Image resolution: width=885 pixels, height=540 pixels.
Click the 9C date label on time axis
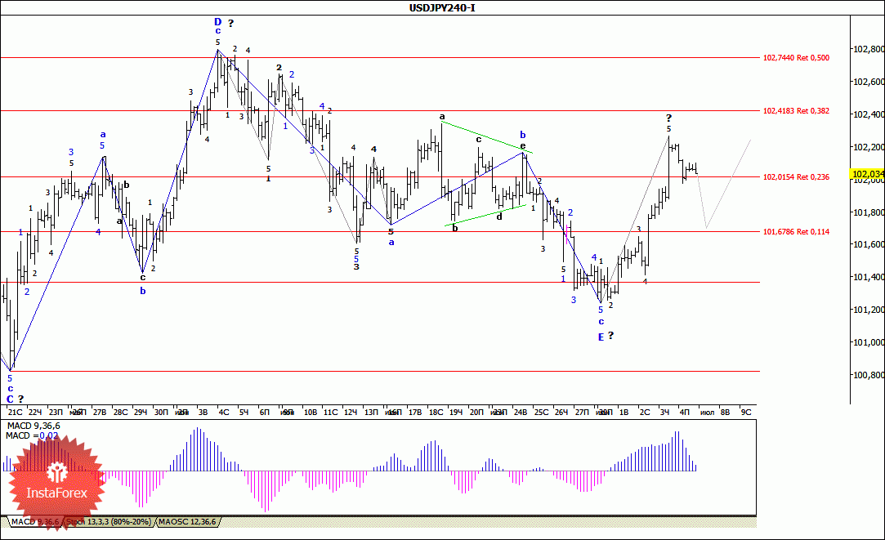[746, 413]
